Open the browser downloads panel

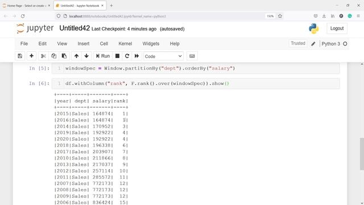click(x=324, y=16)
